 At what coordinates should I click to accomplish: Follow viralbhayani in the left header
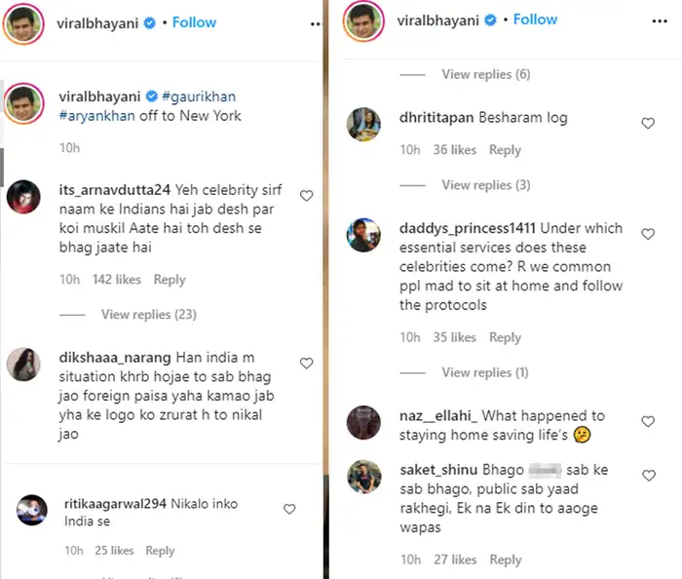point(194,22)
